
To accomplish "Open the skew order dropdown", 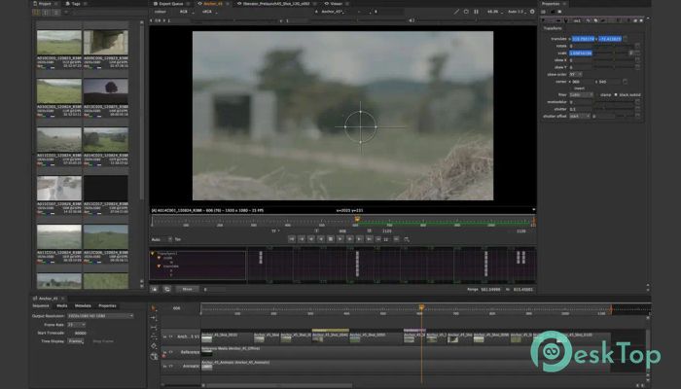I will pyautogui.click(x=576, y=74).
